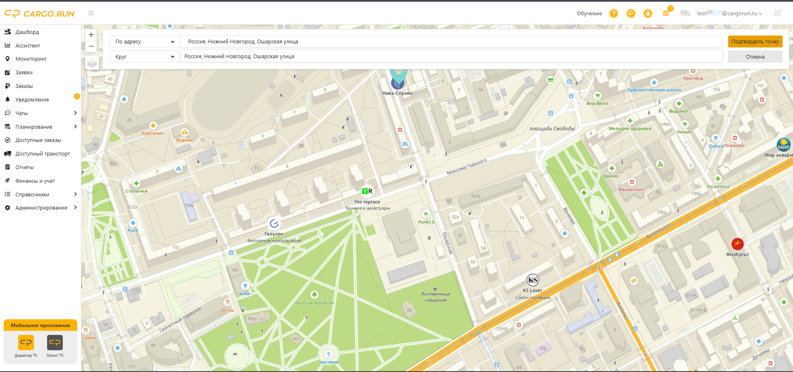Click the Отмена button
The image size is (793, 372).
(755, 57)
